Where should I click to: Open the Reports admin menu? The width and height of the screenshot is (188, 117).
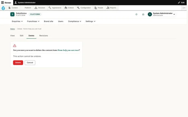coord(111,8)
